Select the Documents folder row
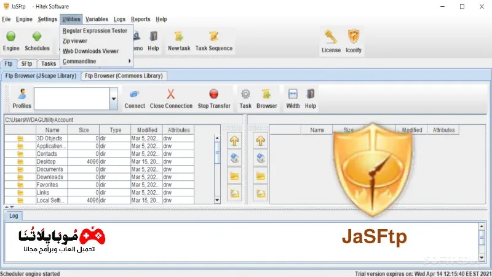The image size is (492, 277). 99,169
